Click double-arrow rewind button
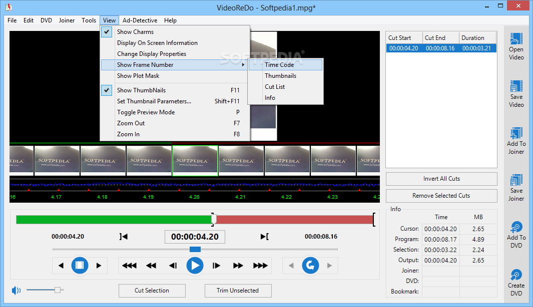Image resolution: width=533 pixels, height=307 pixels. pos(151,266)
